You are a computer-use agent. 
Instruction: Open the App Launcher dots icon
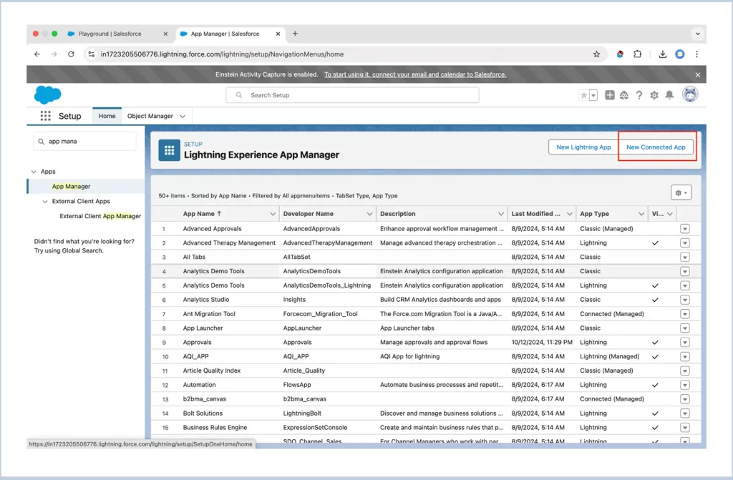[45, 116]
